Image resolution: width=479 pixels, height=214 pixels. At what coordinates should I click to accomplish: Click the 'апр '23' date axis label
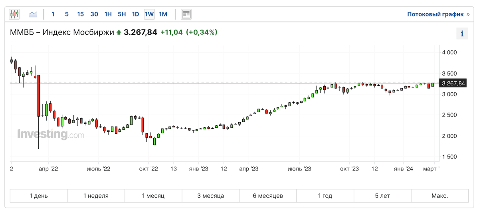pyautogui.click(x=249, y=169)
